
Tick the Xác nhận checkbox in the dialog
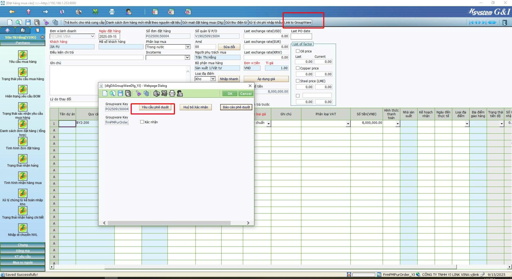142,122
